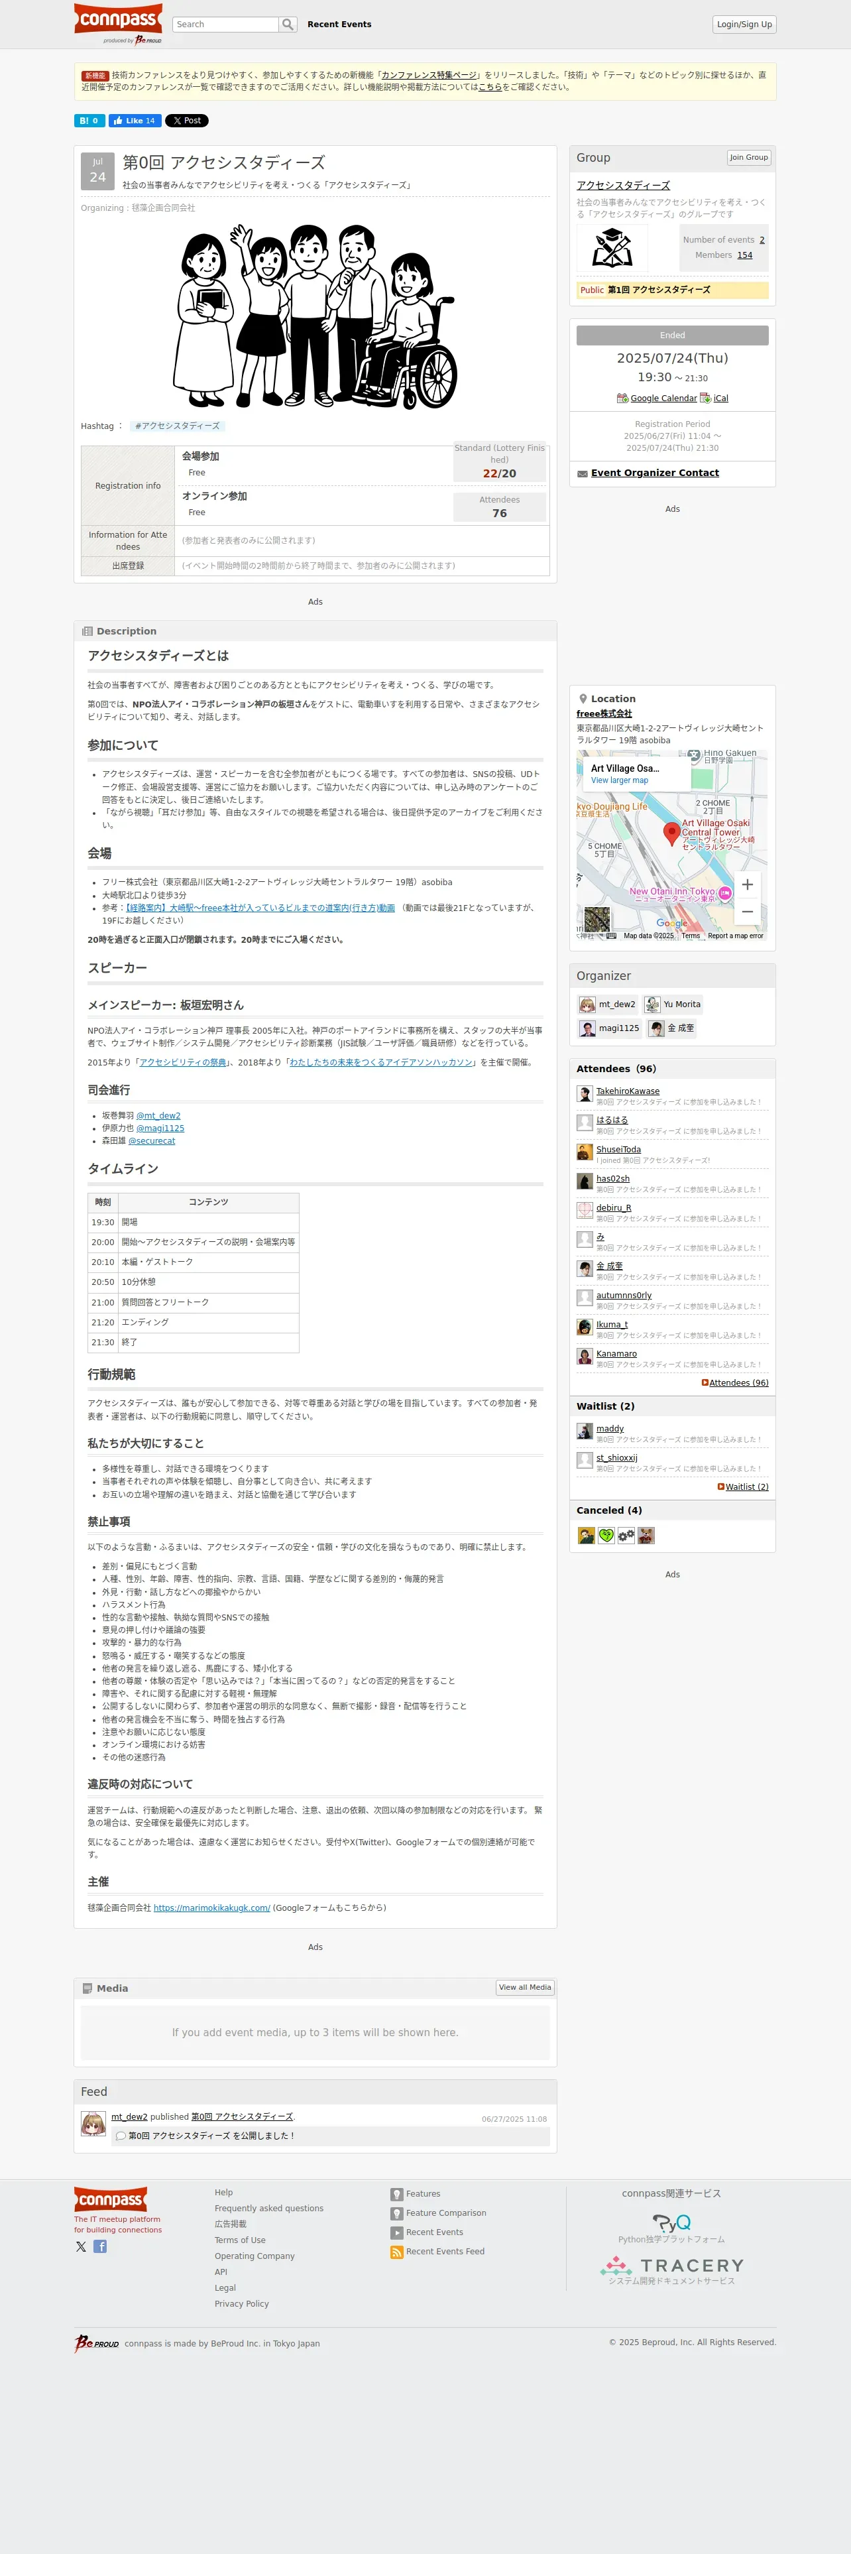
Task: Like the event with Facebook Like
Action: click(135, 121)
